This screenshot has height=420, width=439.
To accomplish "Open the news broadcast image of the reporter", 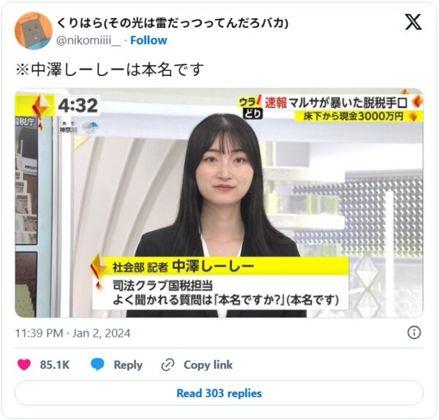I will pos(219,203).
